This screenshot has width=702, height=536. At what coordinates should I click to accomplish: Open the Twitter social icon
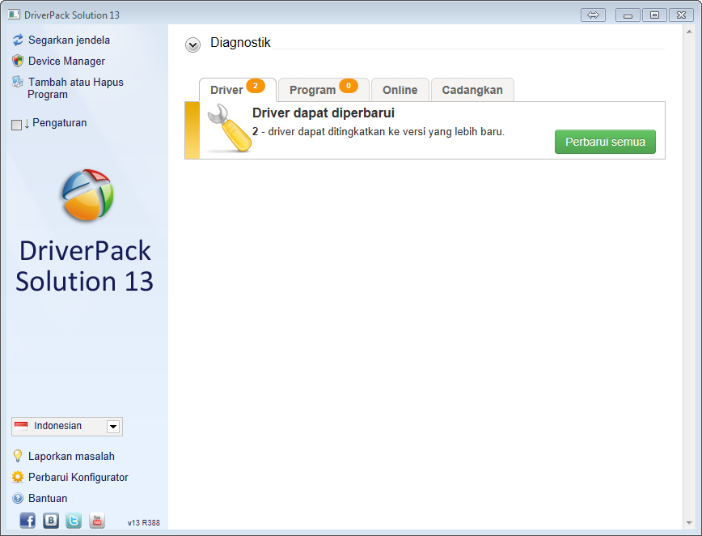pyautogui.click(x=74, y=521)
